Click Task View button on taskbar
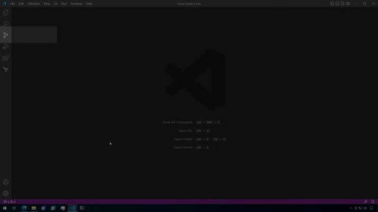The image size is (378, 212). tap(14, 208)
